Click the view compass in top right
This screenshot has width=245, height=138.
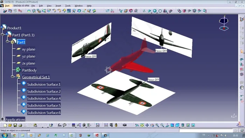[224, 23]
